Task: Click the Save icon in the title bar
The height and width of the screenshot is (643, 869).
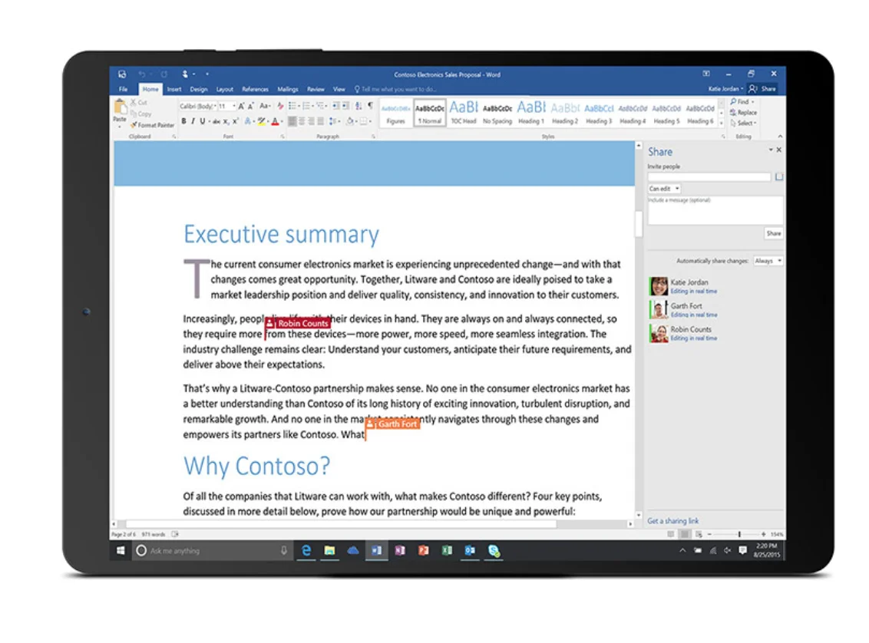Action: click(x=122, y=74)
